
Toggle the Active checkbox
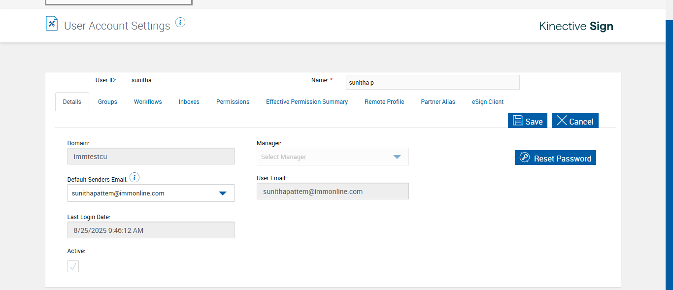(73, 266)
